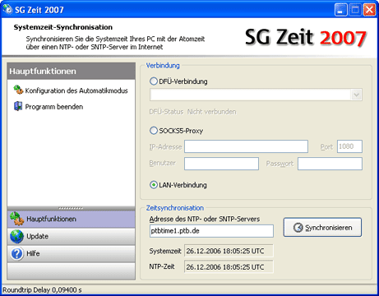The image size is (379, 296).
Task: Click the Synchronisieren button
Action: pyautogui.click(x=322, y=227)
